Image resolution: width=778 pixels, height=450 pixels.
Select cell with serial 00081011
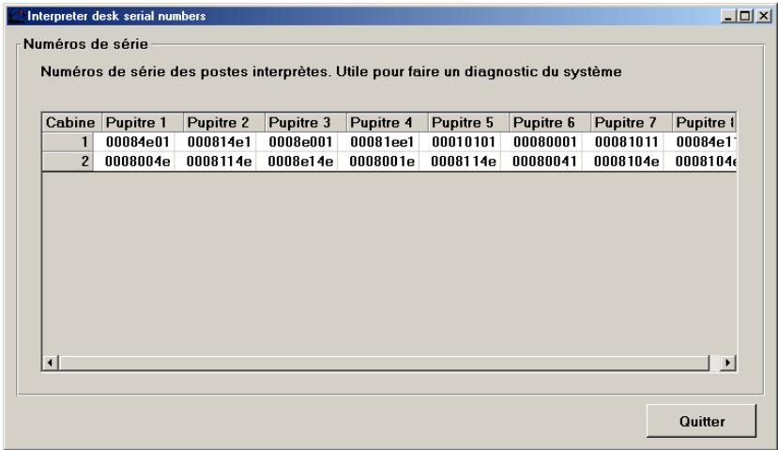coord(622,142)
